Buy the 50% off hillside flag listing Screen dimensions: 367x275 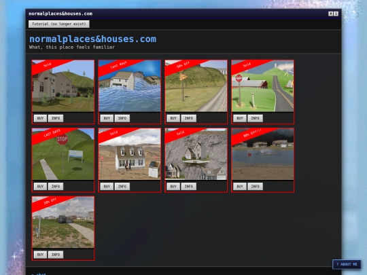173,118
